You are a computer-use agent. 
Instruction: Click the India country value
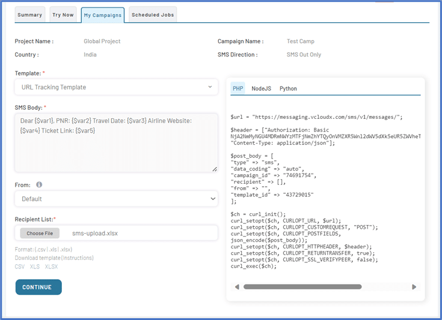[x=90, y=55]
